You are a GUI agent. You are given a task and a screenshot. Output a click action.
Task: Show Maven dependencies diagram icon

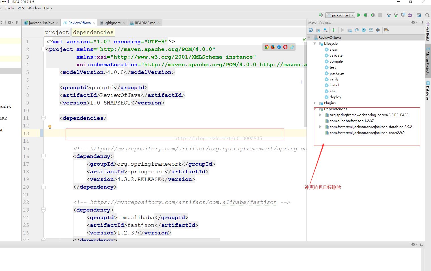pos(371,30)
